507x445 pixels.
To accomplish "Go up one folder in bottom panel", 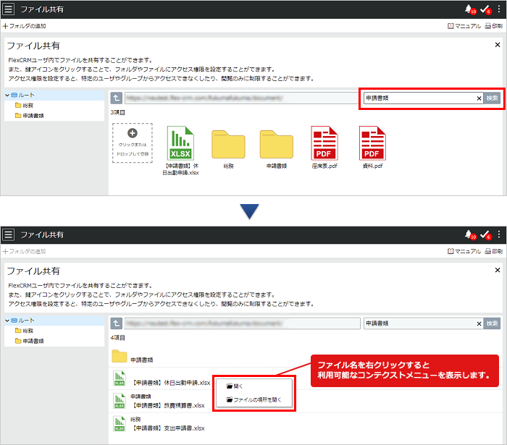I will pyautogui.click(x=117, y=323).
